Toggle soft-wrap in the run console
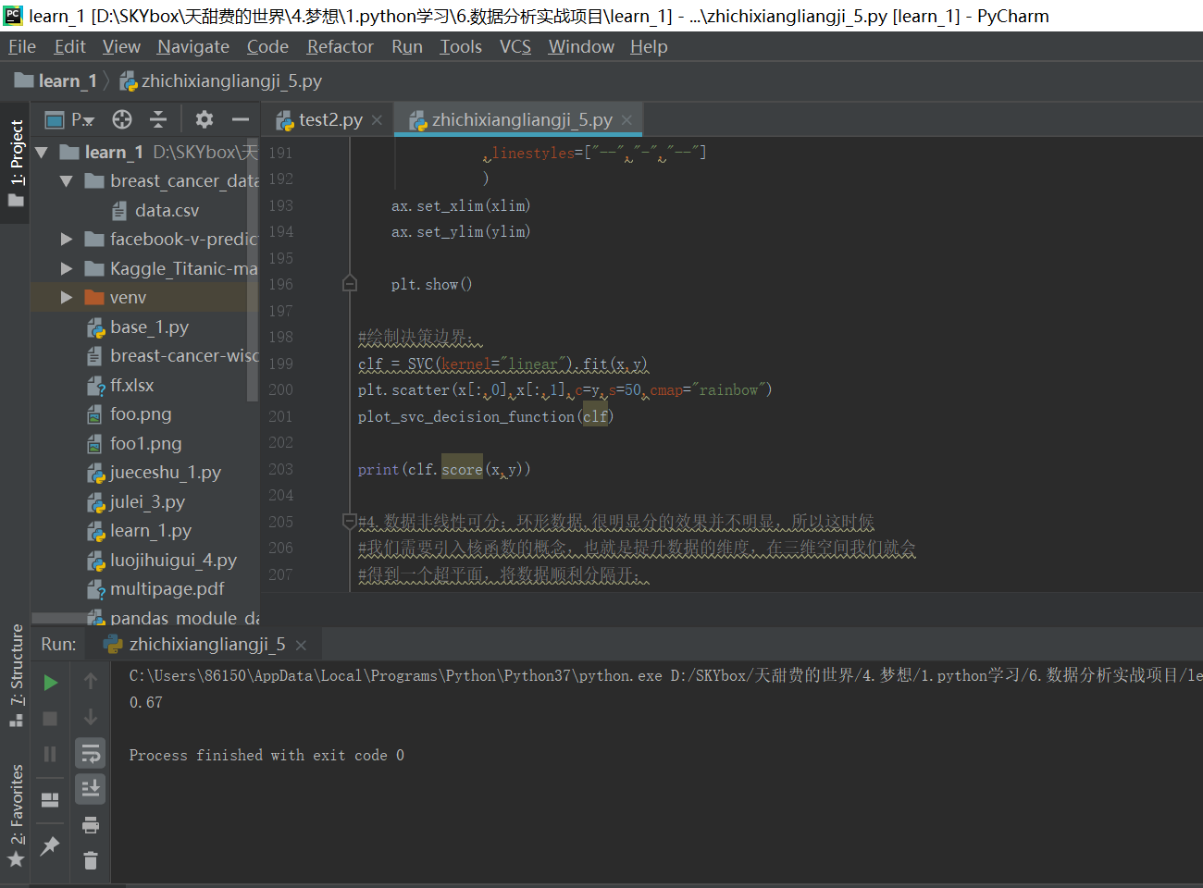 point(90,753)
